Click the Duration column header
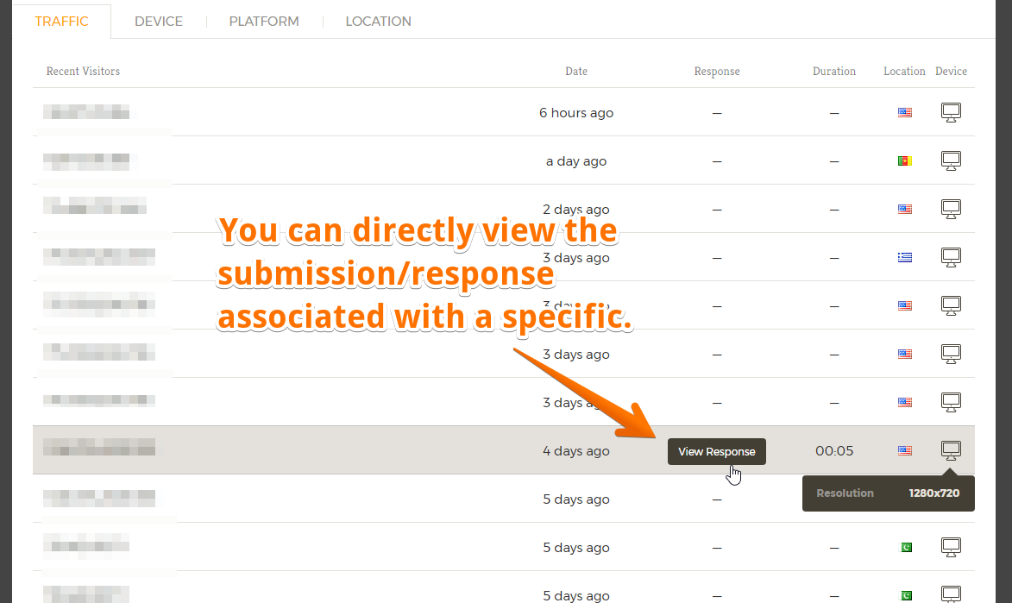The height and width of the screenshot is (603, 1012). [x=834, y=72]
